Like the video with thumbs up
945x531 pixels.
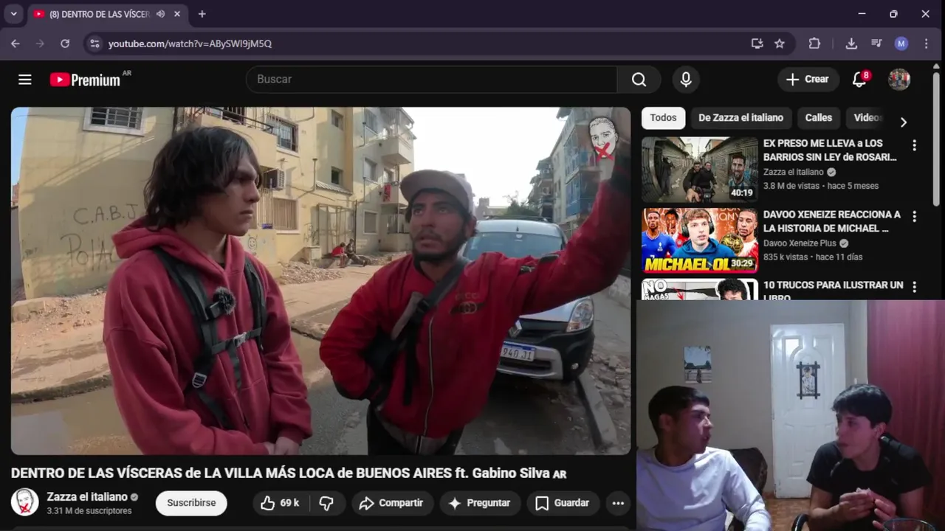pyautogui.click(x=281, y=503)
